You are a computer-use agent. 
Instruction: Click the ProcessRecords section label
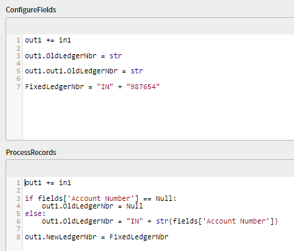(31, 152)
